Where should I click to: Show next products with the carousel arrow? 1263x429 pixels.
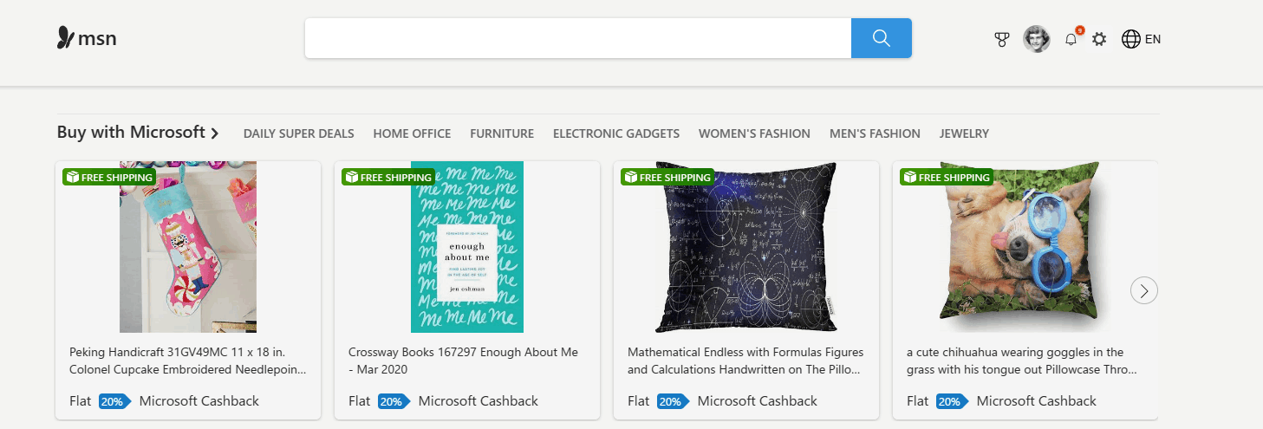click(1144, 290)
